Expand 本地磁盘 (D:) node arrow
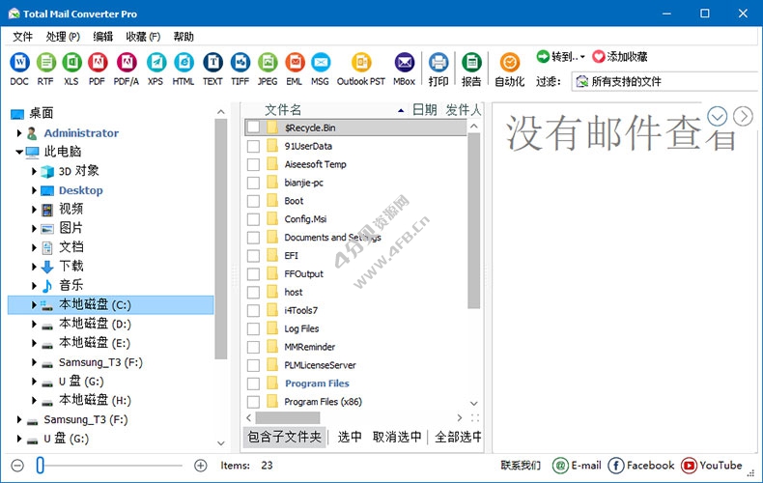The image size is (763, 483). 34,324
